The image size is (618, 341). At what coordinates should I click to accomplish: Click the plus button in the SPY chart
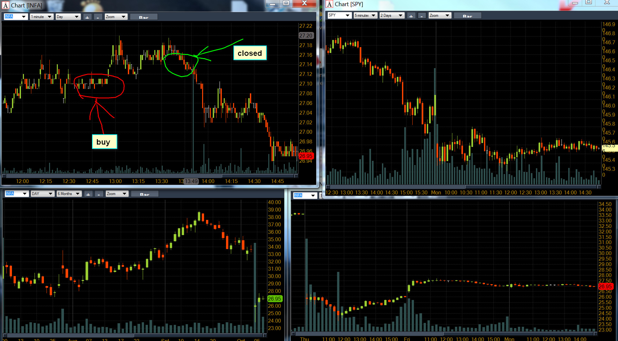click(x=411, y=15)
